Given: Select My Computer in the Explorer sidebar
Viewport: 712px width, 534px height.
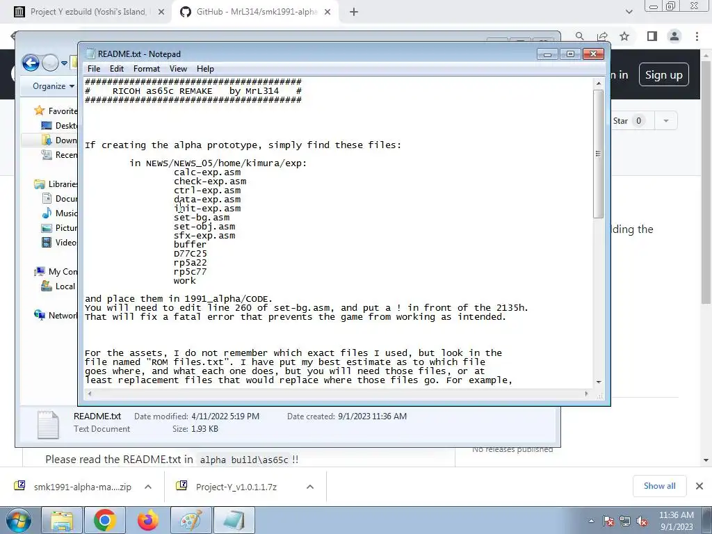Looking at the screenshot, I should [56, 272].
